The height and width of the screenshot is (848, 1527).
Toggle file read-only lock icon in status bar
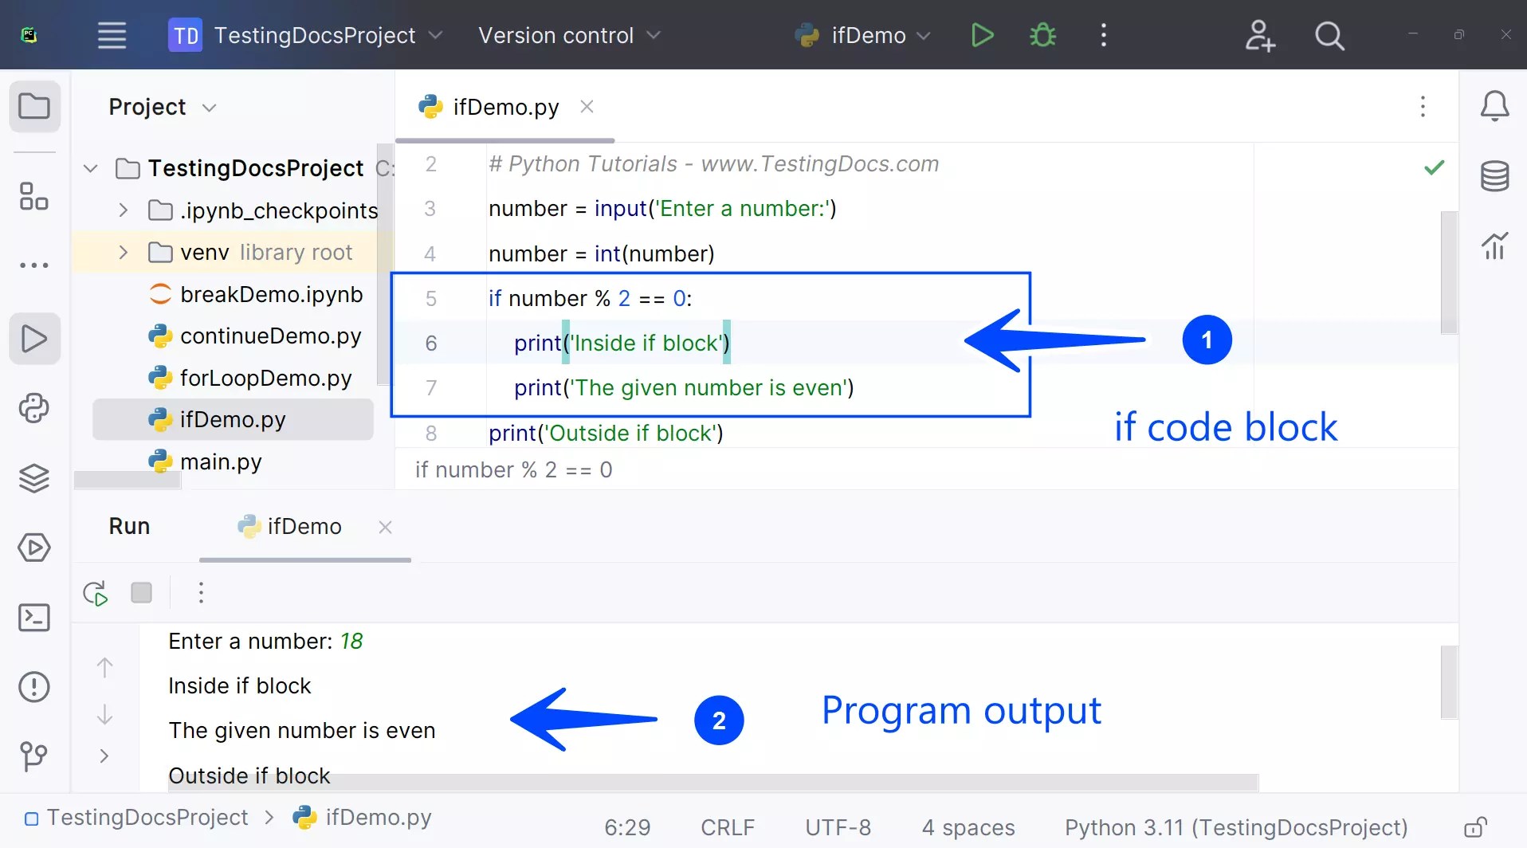coord(1476,827)
